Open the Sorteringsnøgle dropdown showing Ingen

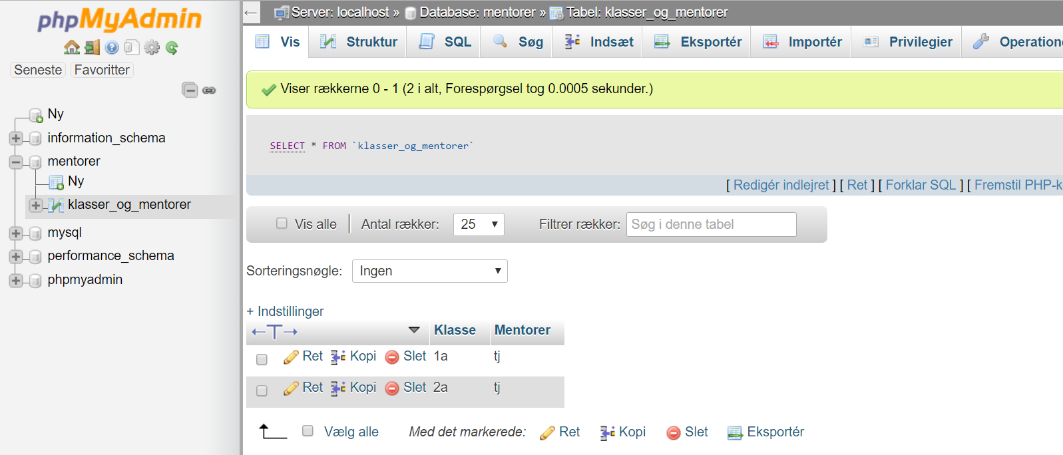tap(430, 271)
